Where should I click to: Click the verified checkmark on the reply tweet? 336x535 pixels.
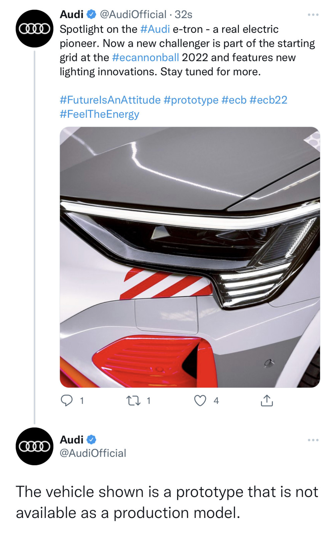coord(90,439)
